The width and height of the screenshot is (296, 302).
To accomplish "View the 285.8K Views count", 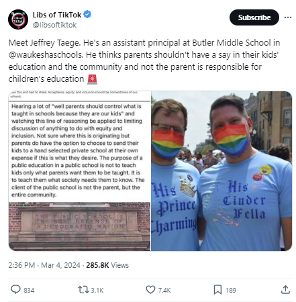I will coord(107,265).
